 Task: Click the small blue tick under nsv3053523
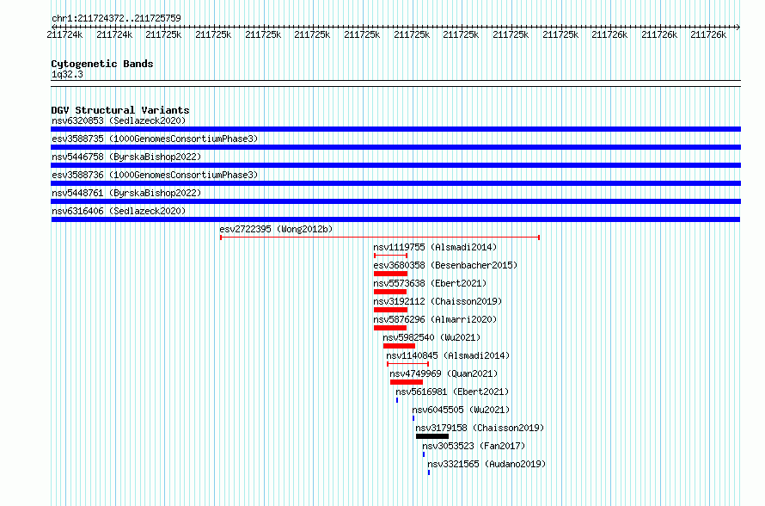pyautogui.click(x=424, y=454)
